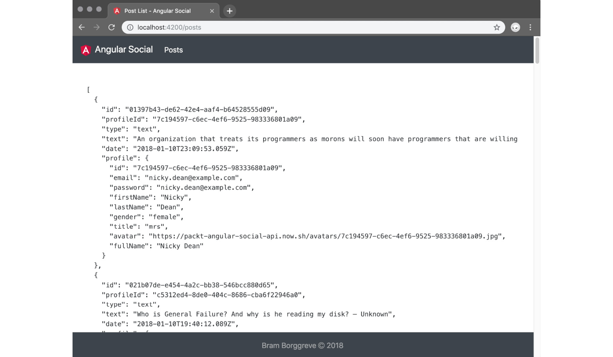Click the avatar URL packt-angular-social-api.now.sh
Screen dimensions: 613x357
click(x=325, y=236)
